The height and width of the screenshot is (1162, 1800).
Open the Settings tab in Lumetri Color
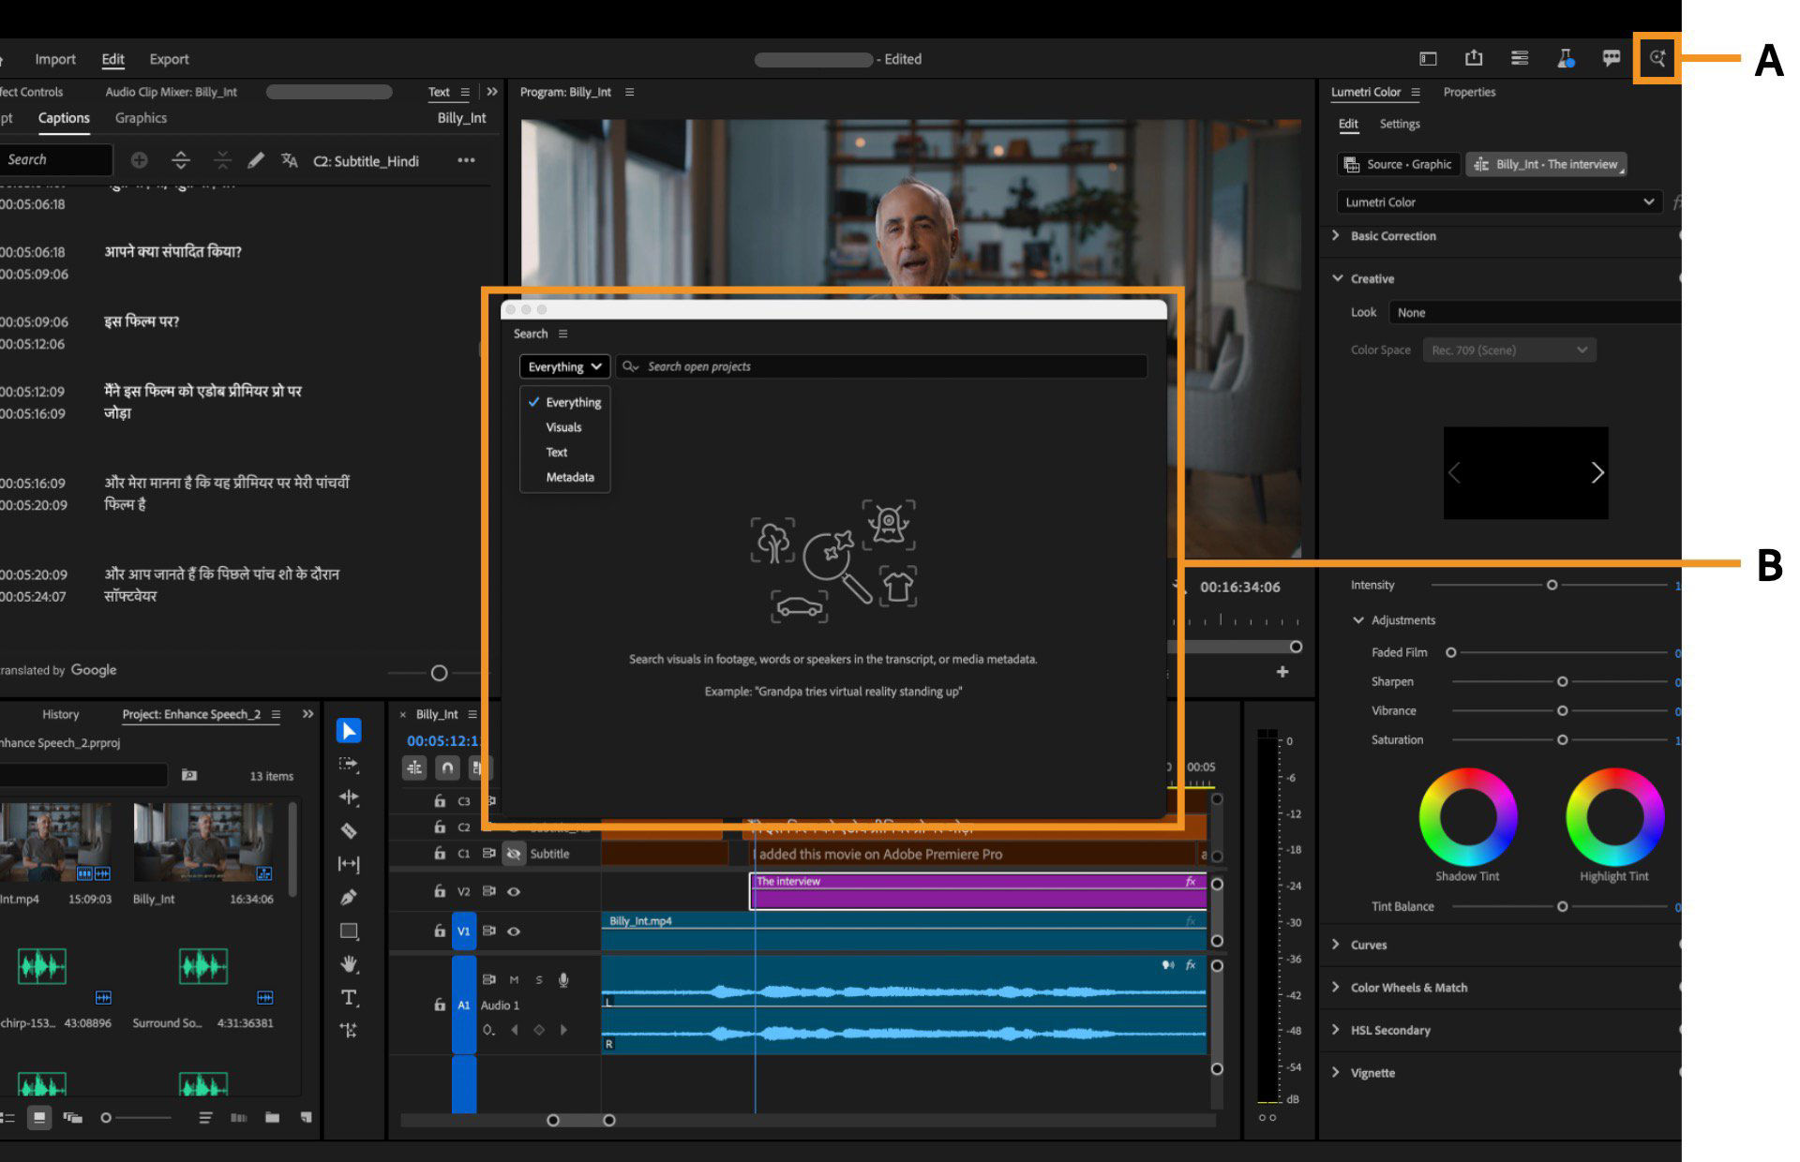pos(1399,124)
